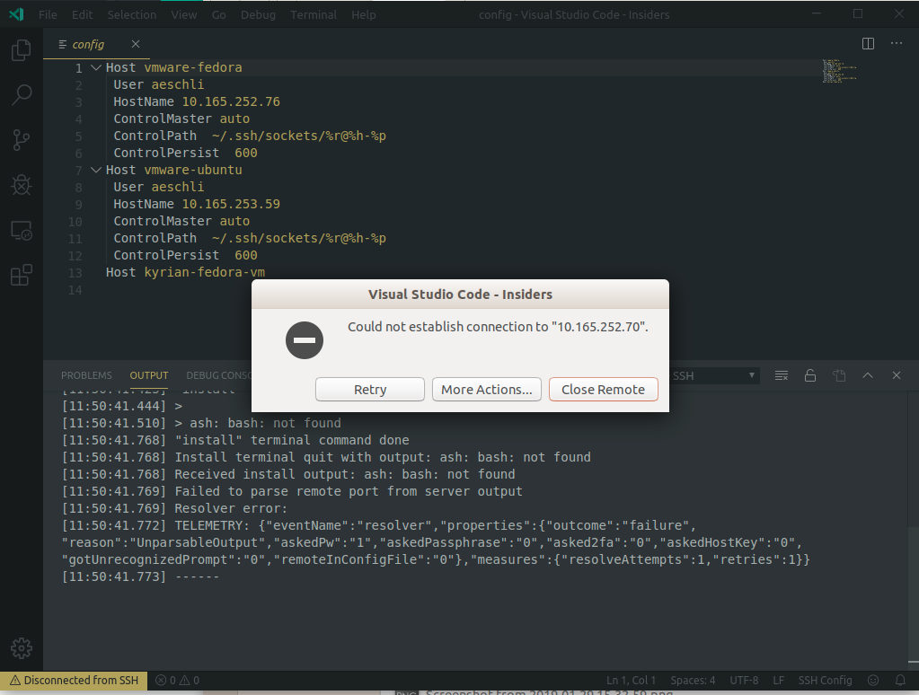The height and width of the screenshot is (695, 919).
Task: Clear the Output panel contents
Action: (x=781, y=375)
